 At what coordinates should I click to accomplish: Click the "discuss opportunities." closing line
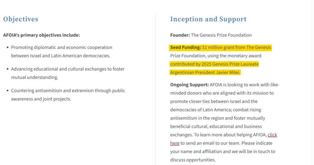193,160
